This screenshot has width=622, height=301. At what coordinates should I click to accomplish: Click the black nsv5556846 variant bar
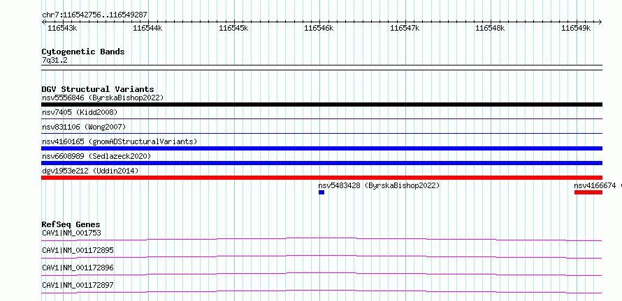[321, 105]
